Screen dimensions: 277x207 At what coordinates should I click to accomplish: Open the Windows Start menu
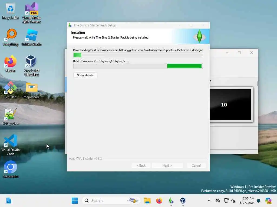[75, 201]
